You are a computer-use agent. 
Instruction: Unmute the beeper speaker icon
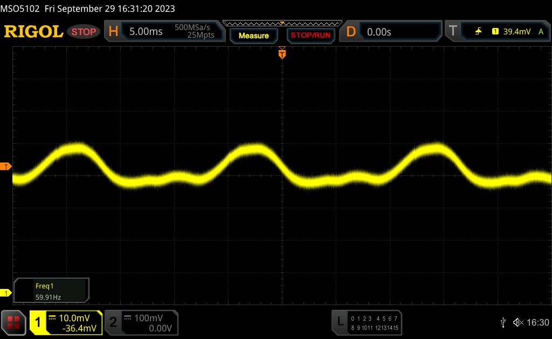coord(517,322)
